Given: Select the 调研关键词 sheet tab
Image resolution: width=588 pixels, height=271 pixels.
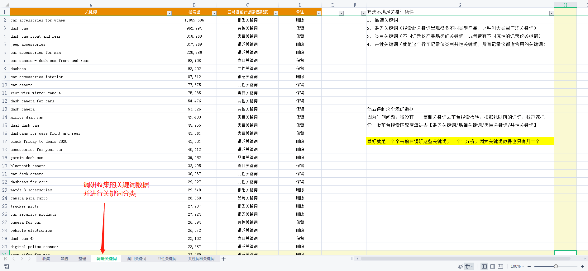Looking at the screenshot, I should pyautogui.click(x=107, y=259).
